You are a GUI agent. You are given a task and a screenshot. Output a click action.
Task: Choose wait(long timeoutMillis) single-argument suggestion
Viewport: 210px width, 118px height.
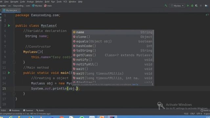[113, 73]
